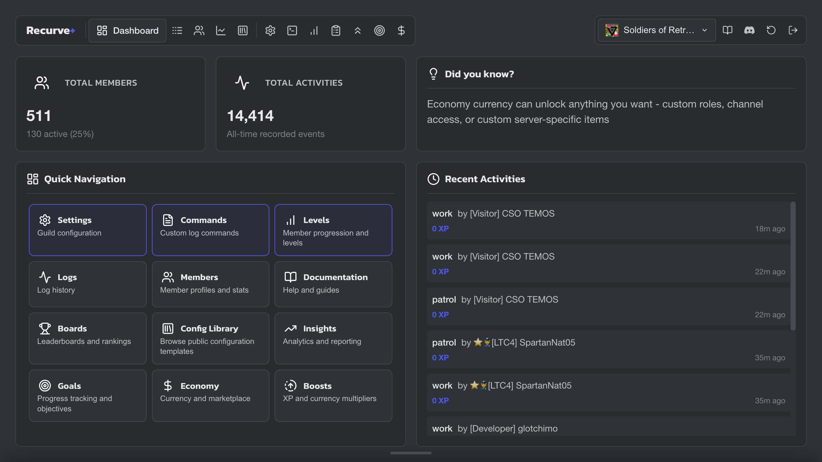Viewport: 822px width, 462px height.
Task: Open Insights line-chart icon in navbar
Action: pos(221,30)
